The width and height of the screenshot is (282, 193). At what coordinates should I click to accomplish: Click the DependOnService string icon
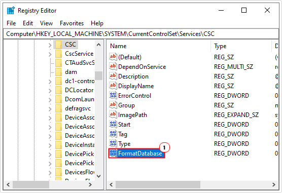click(113, 67)
